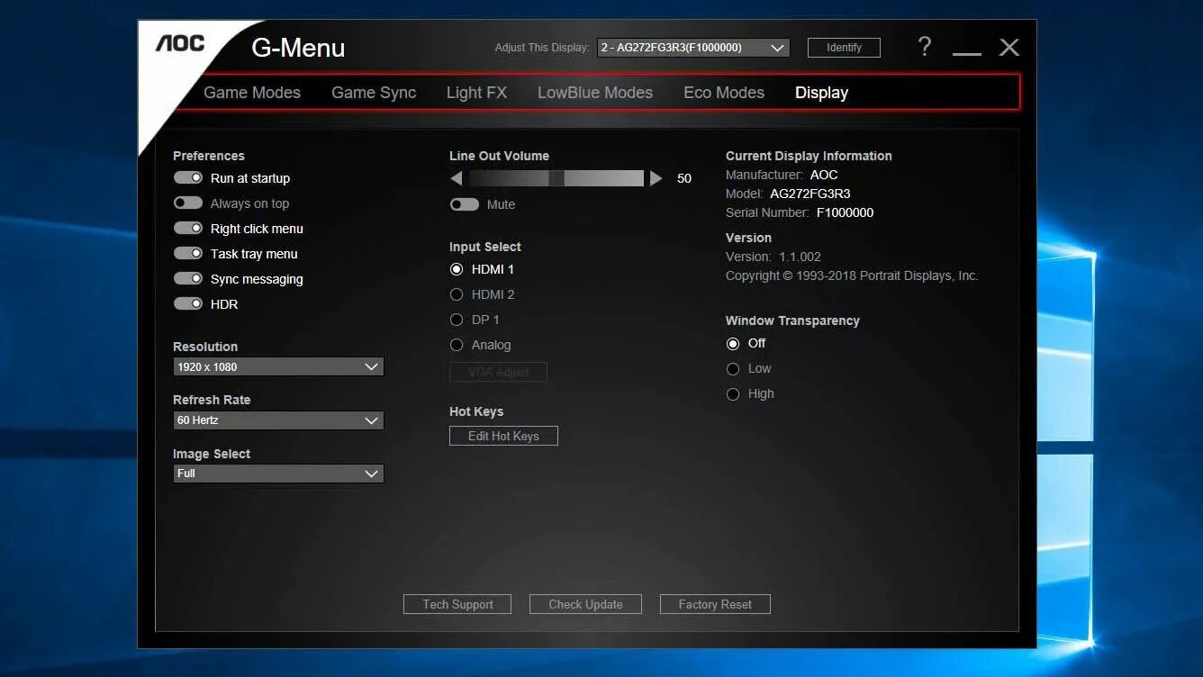Click the Portrait Displays copyright text
1203x677 pixels.
(x=852, y=275)
